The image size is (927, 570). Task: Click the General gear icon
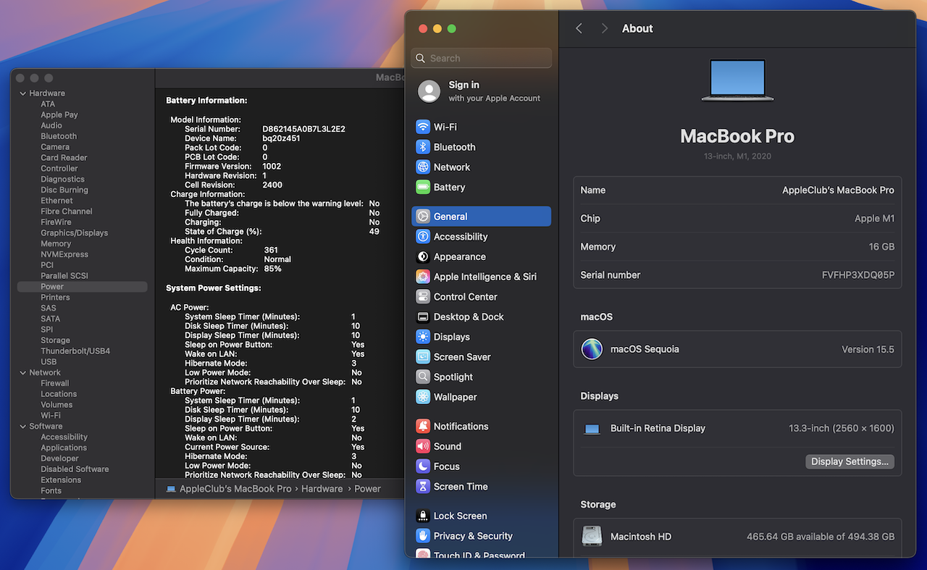(x=423, y=217)
